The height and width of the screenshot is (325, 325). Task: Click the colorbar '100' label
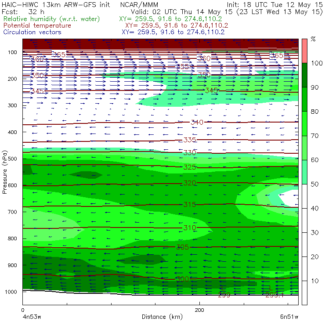coord(317,63)
